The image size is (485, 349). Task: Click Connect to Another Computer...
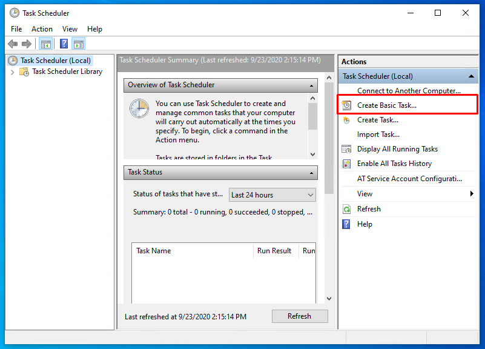(x=409, y=91)
